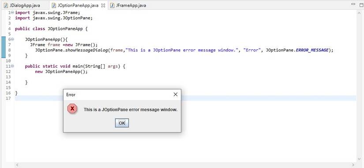This screenshot has height=168, width=364.
Task: Minimize the editor area
Action: pos(353,4)
